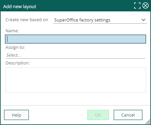
Task: Click the 'Name:' label
Action: 12,31
